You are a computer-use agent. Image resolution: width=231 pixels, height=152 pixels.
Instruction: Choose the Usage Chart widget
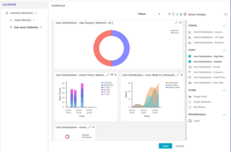tap(200, 97)
